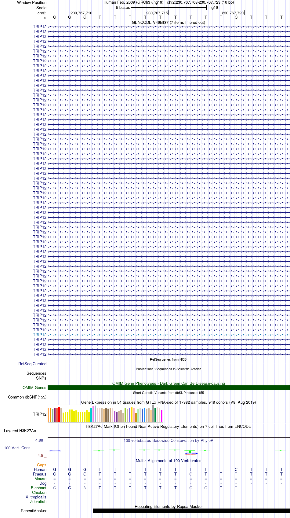Click the 5 bases scale bar text

pyautogui.click(x=123, y=8)
